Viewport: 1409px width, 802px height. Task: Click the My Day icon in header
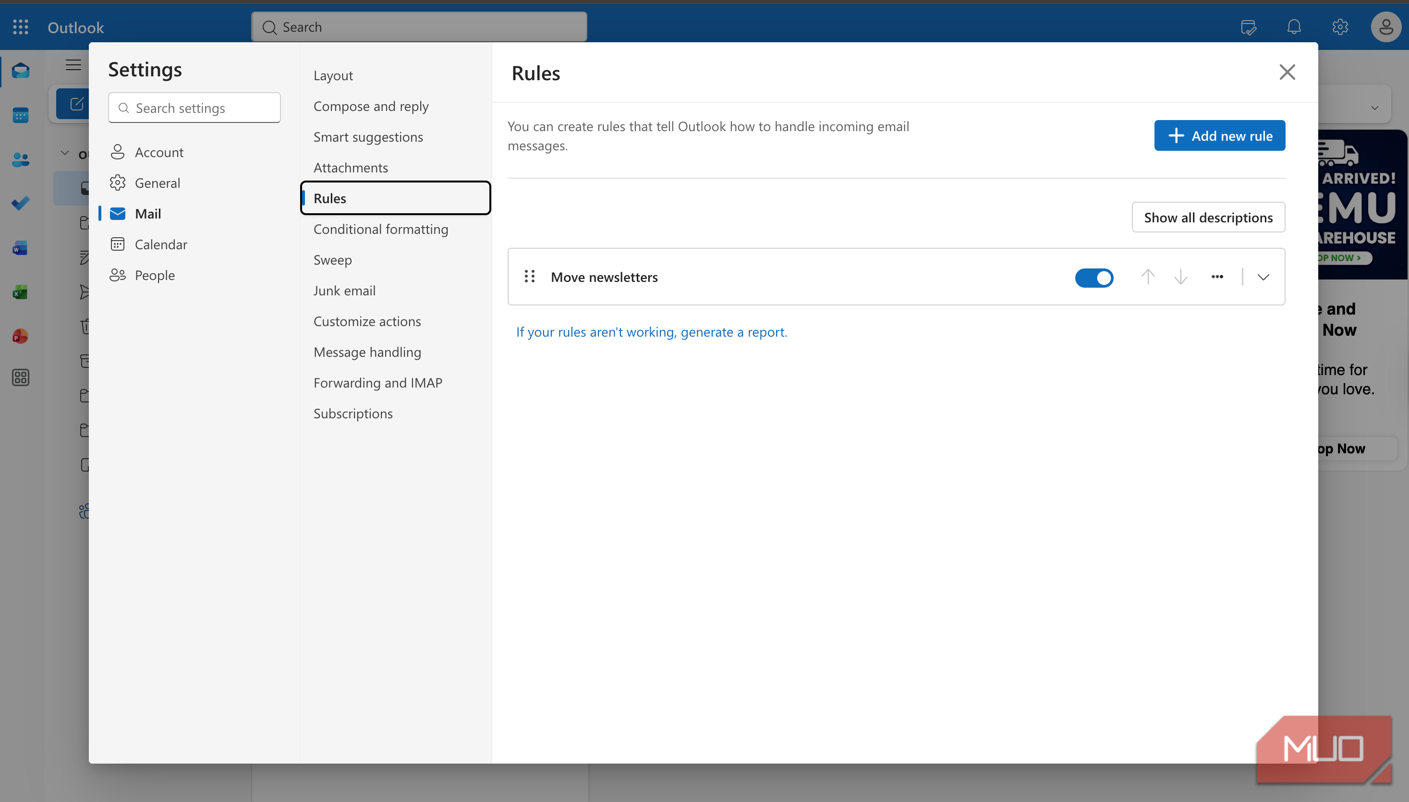tap(1248, 27)
